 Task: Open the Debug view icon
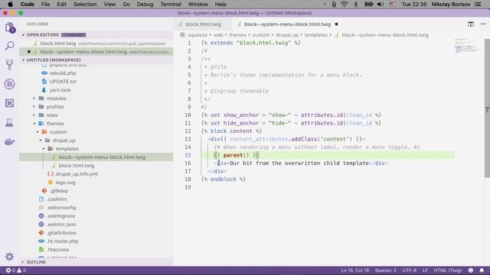pyautogui.click(x=10, y=84)
